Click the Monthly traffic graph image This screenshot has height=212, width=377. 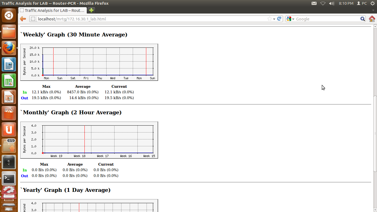tap(89, 140)
